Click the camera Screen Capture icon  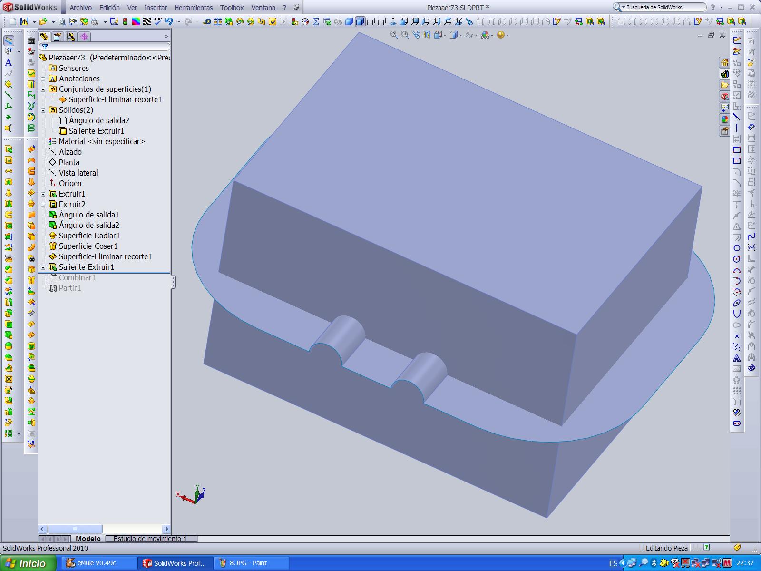pyautogui.click(x=31, y=41)
